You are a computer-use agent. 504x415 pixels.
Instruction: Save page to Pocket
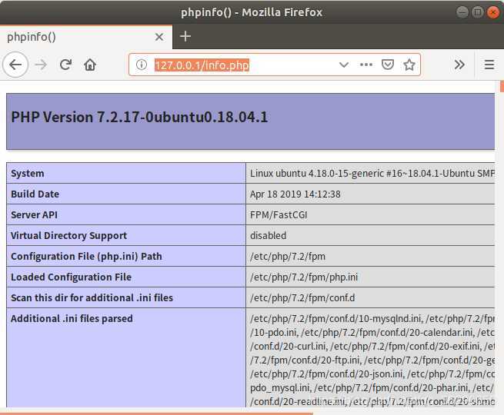[x=388, y=65]
